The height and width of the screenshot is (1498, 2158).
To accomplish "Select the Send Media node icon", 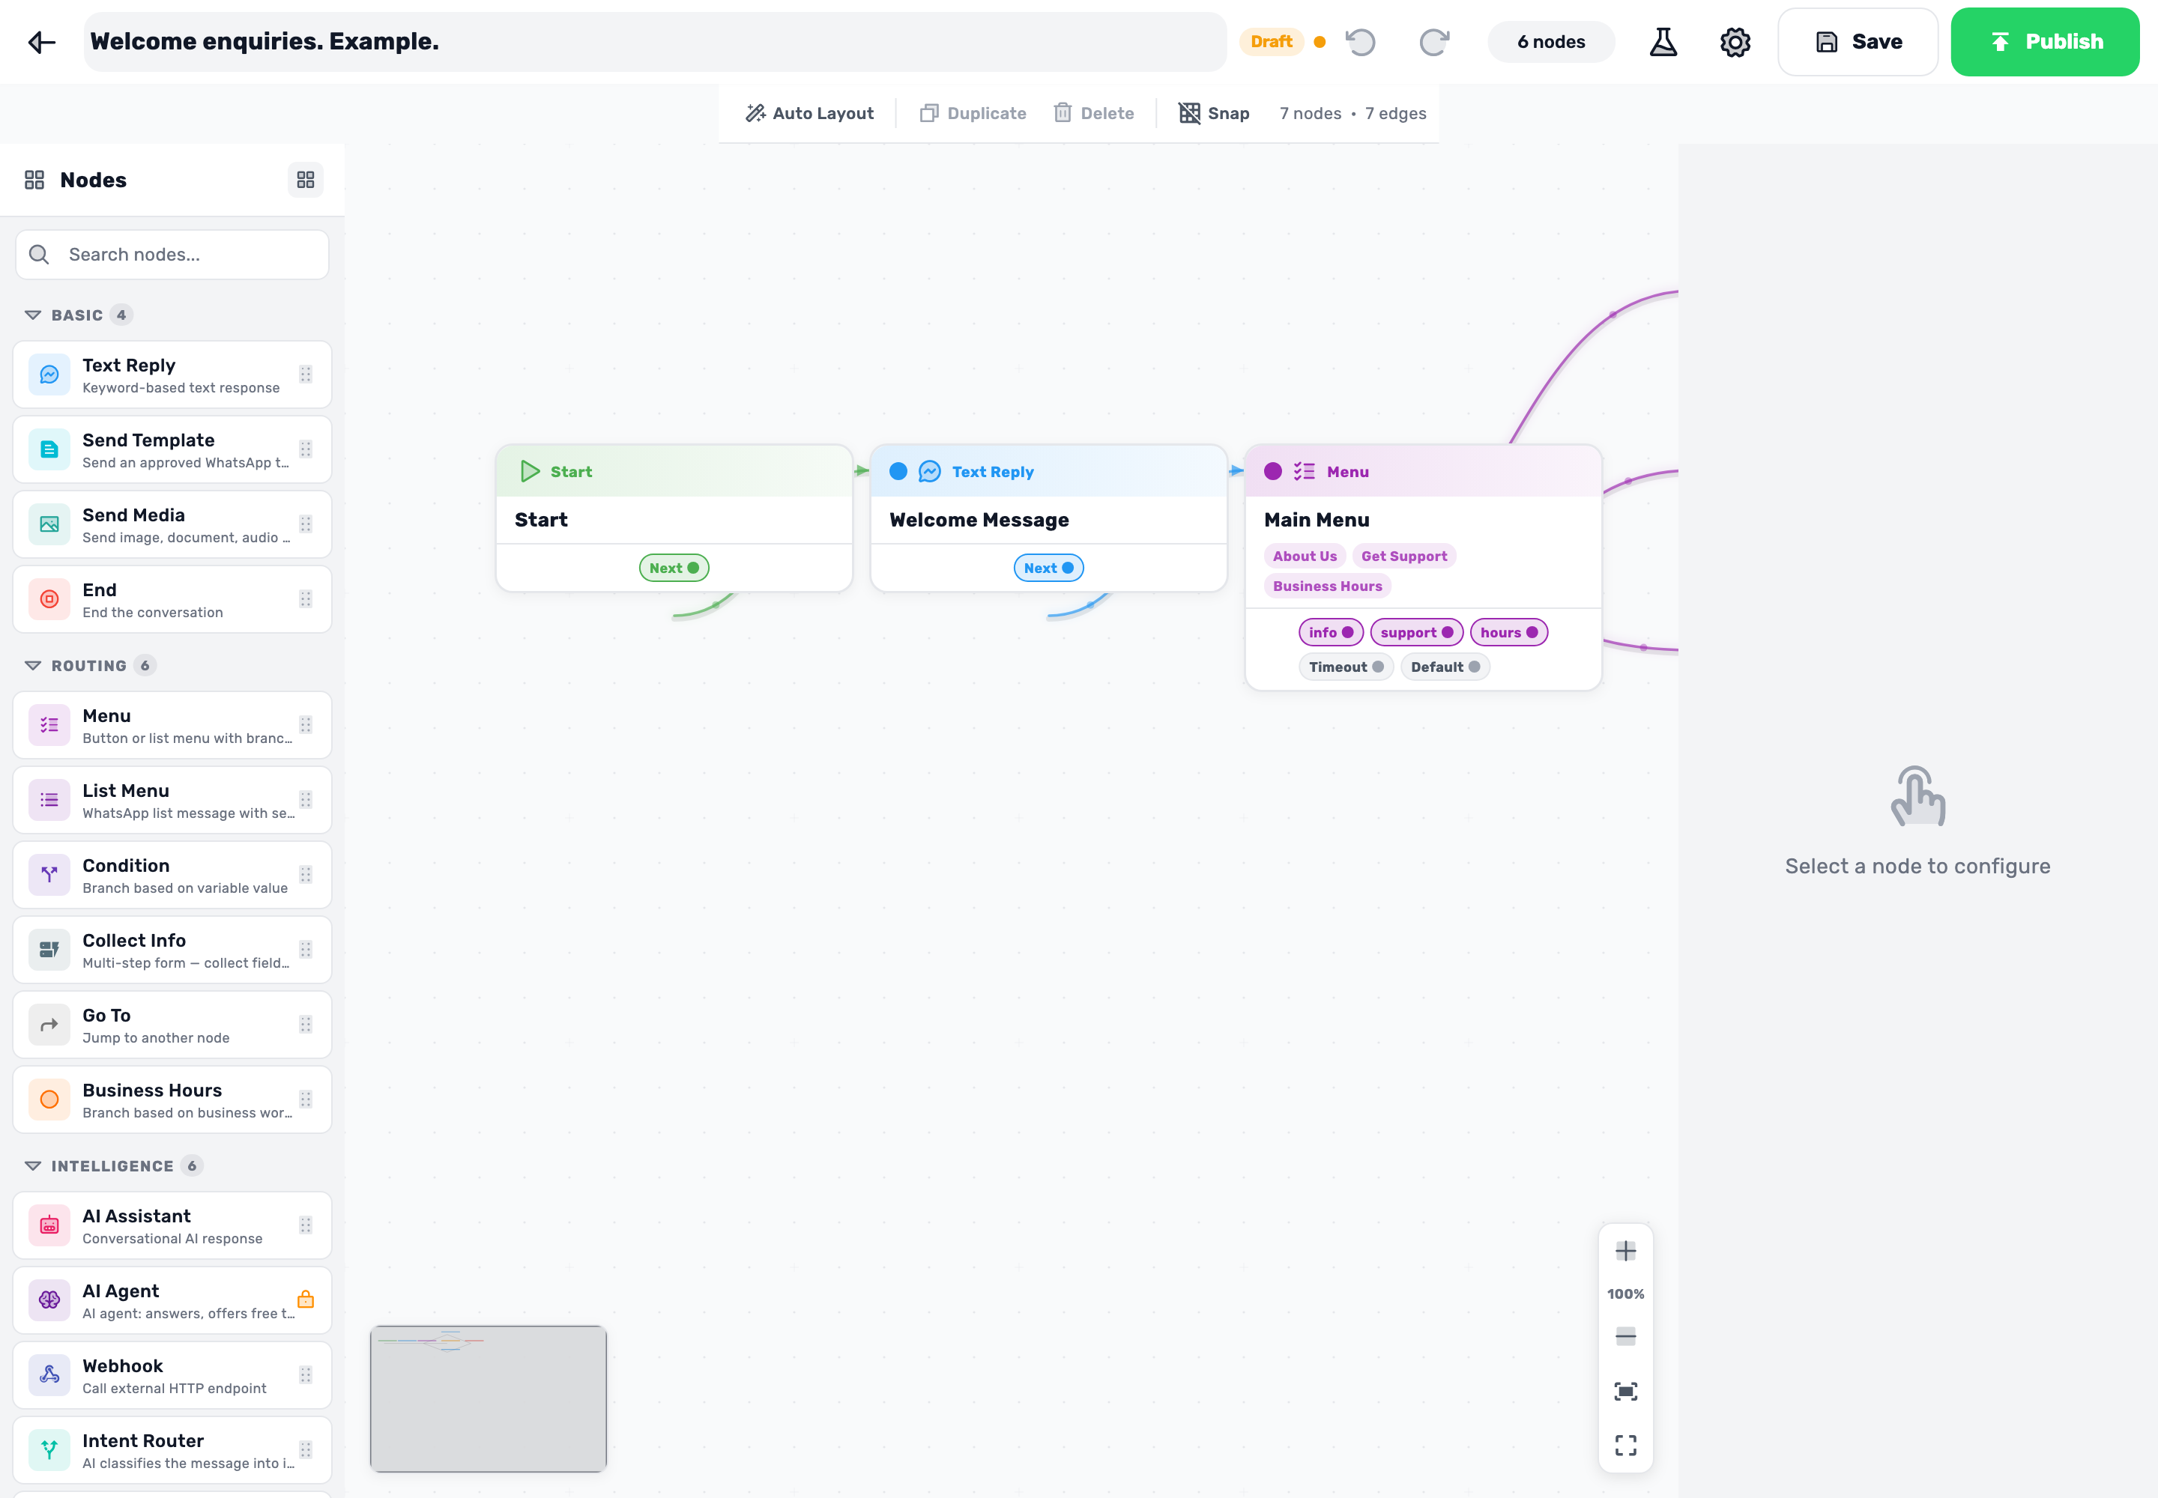I will (x=49, y=525).
